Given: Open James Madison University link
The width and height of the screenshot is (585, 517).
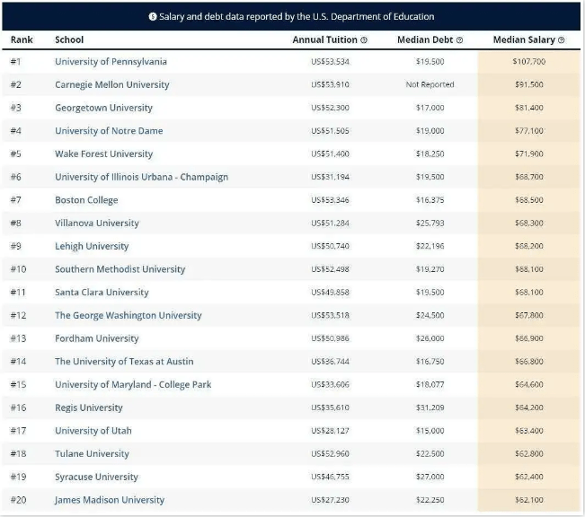Looking at the screenshot, I should pyautogui.click(x=110, y=500).
